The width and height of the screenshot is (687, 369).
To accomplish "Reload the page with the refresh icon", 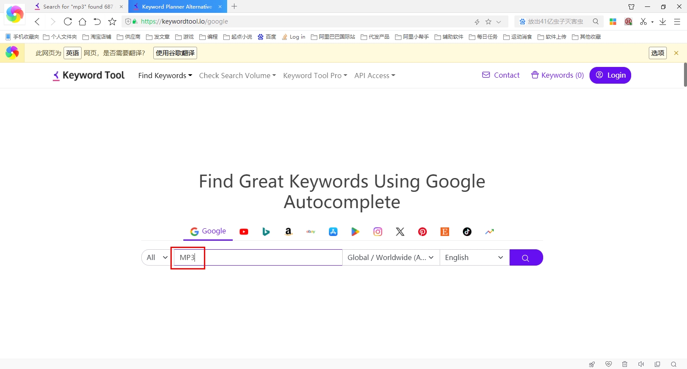I will [x=68, y=21].
